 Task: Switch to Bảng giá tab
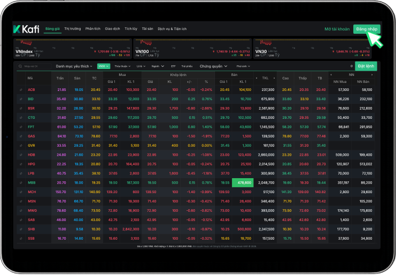52,29
